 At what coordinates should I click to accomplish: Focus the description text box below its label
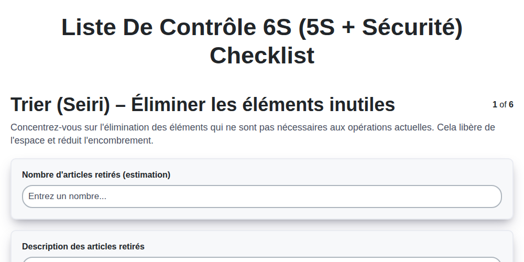pyautogui.click(x=261, y=259)
